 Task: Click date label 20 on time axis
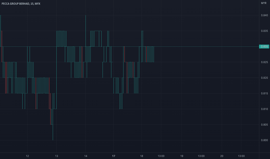(x=222, y=156)
